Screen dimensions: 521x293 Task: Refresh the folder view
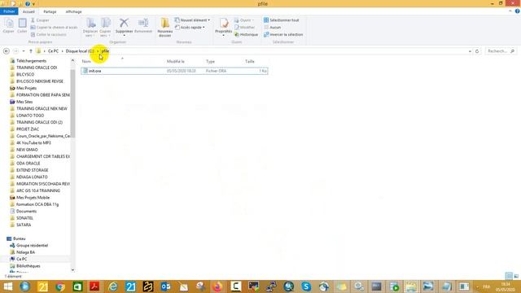(477, 51)
